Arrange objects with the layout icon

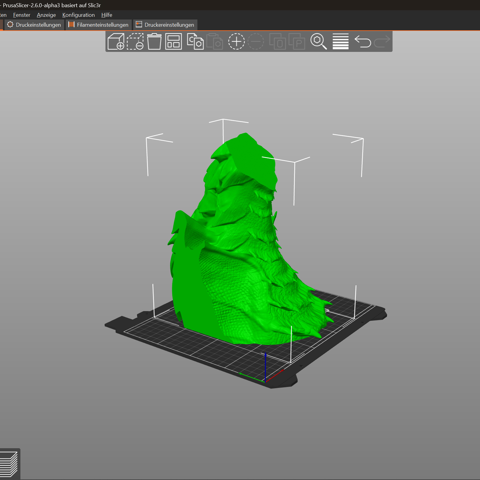(x=174, y=41)
